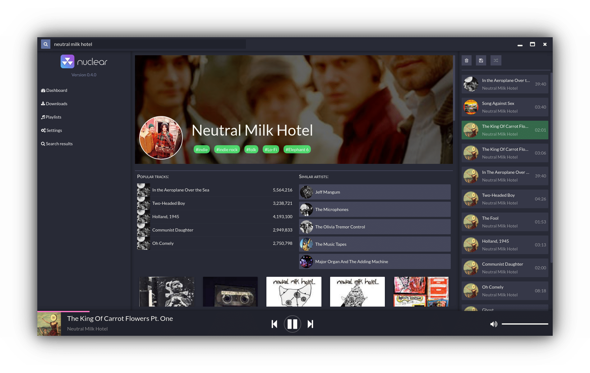Viewport: 590px width, 373px height.
Task: Select Holland, 1945 in popular tracks
Action: point(215,217)
